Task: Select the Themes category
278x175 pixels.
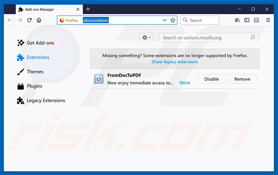Action: click(35, 71)
